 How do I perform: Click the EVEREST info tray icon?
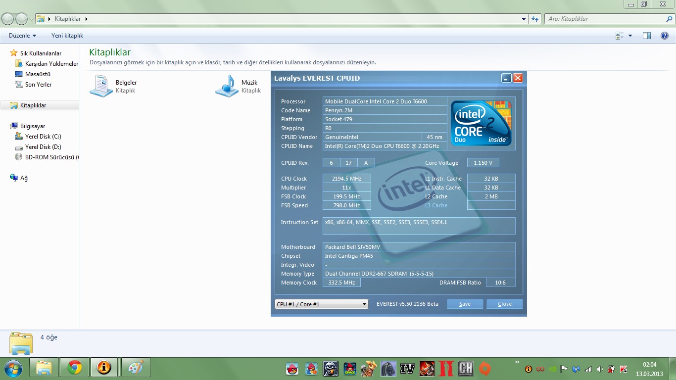(x=529, y=369)
